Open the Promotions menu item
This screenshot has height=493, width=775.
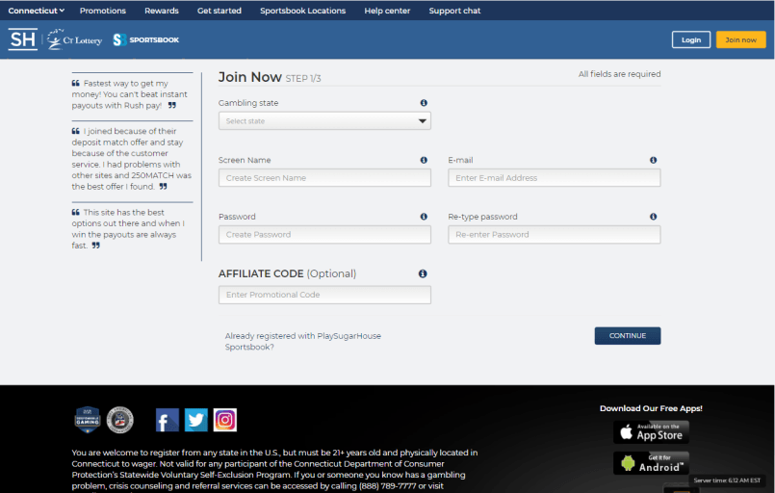point(103,11)
